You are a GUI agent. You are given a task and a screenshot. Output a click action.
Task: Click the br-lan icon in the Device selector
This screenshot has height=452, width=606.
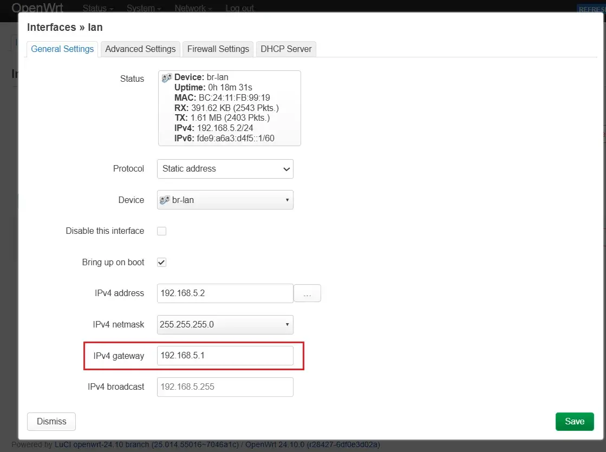pos(165,200)
